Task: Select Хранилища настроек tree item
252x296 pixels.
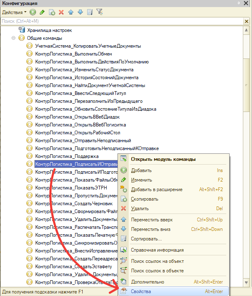Action: click(x=49, y=30)
